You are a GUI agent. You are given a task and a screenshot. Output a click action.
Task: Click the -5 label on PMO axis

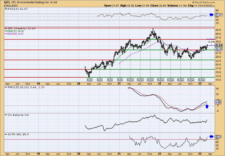click(217, 111)
